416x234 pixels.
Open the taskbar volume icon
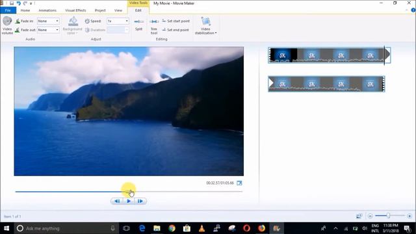[365, 228]
